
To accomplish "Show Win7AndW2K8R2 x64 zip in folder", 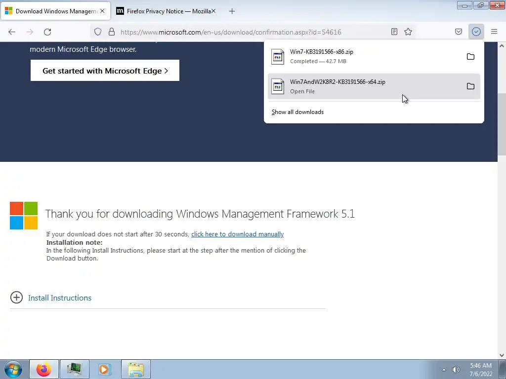I will click(470, 86).
